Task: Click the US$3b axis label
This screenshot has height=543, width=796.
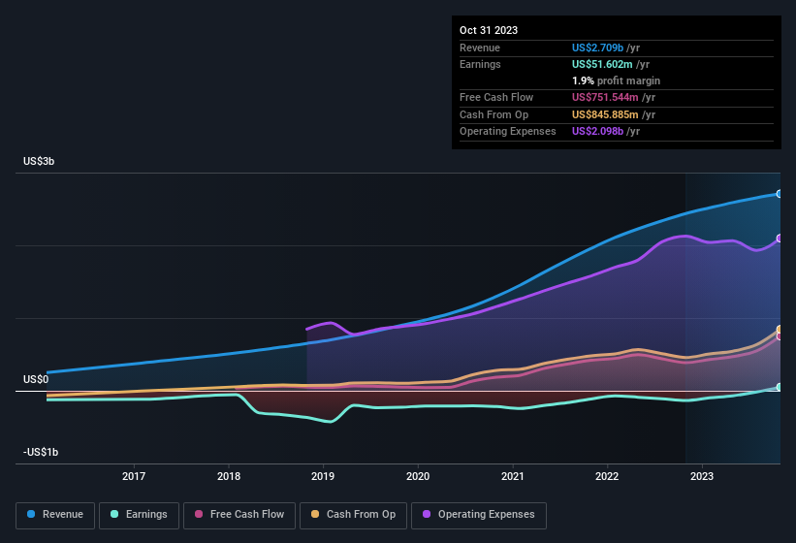Action: (39, 161)
